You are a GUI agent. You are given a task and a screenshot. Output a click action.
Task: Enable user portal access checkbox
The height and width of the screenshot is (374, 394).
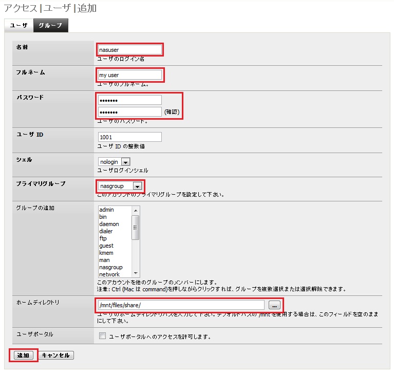(102, 336)
